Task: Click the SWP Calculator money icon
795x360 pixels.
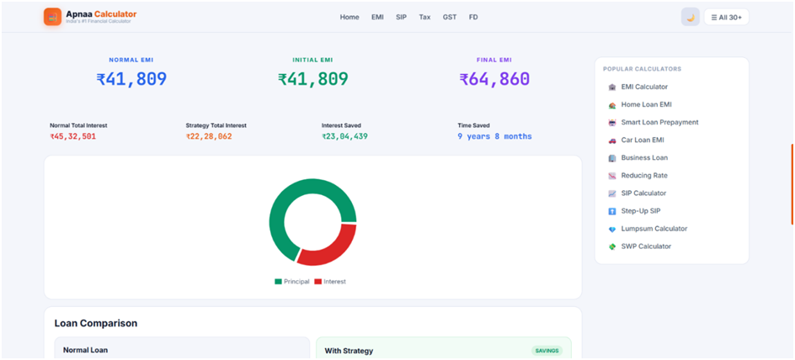Action: [612, 246]
